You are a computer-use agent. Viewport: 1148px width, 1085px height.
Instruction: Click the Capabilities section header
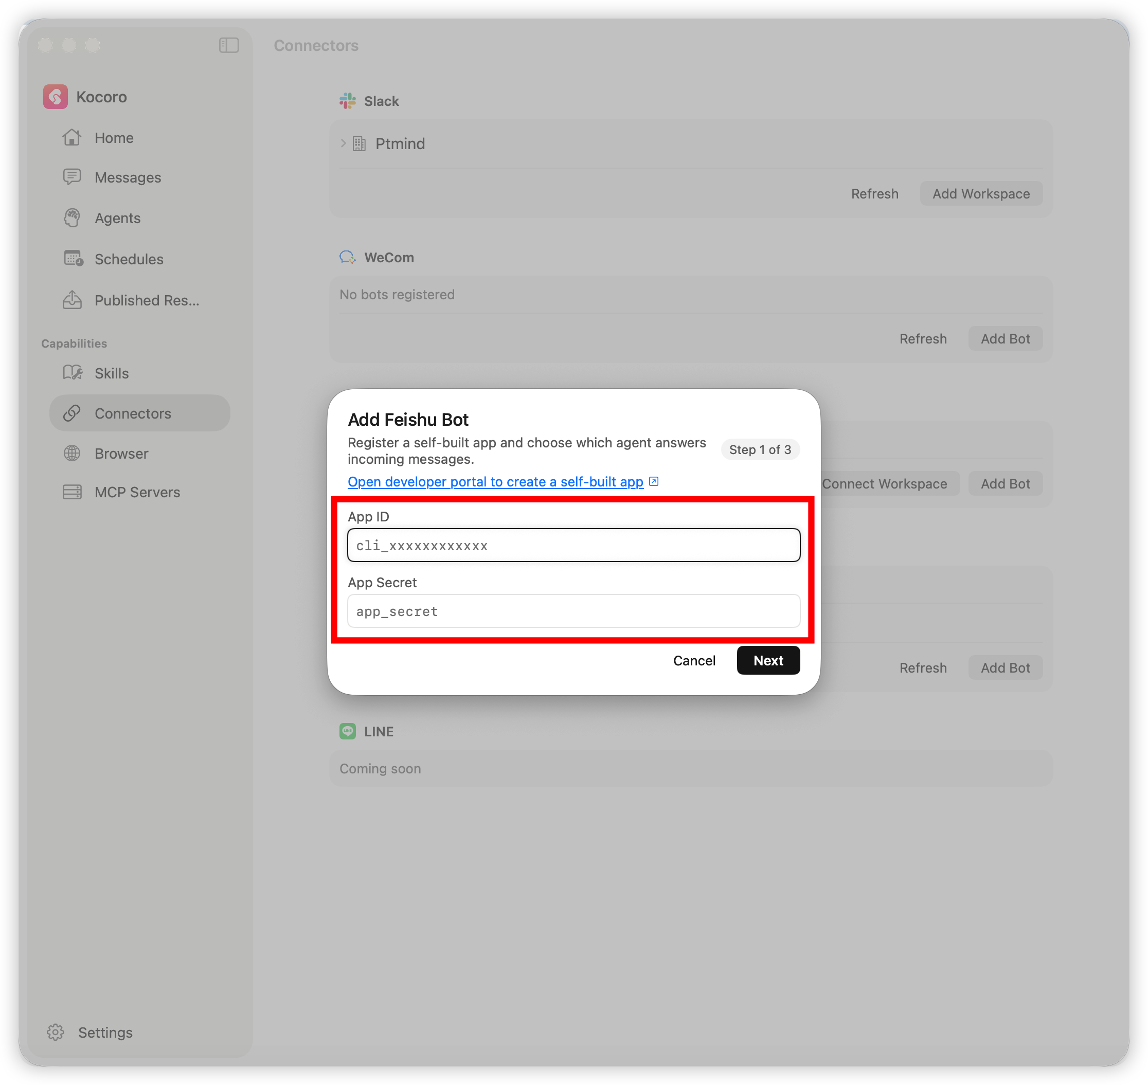coord(74,343)
